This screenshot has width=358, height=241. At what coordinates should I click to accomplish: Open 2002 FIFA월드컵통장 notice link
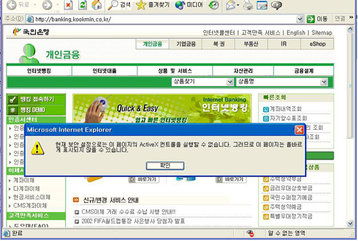[133, 221]
